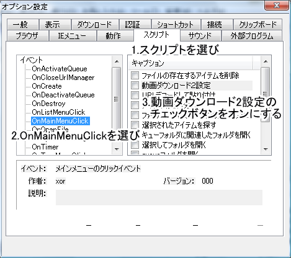Select OnMainMenuClick in event tree
The width and height of the screenshot is (291, 258).
pyautogui.click(x=60, y=121)
